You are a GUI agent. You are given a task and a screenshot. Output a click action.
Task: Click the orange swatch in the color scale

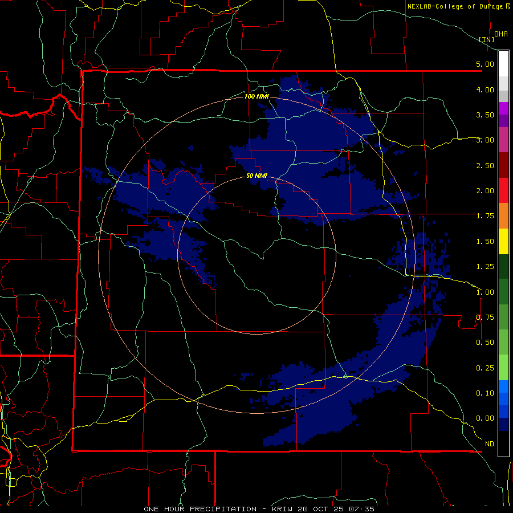(x=503, y=216)
